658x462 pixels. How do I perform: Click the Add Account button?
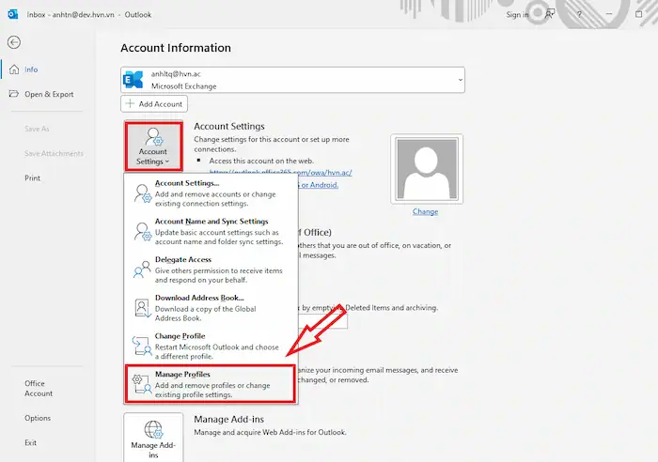(154, 104)
